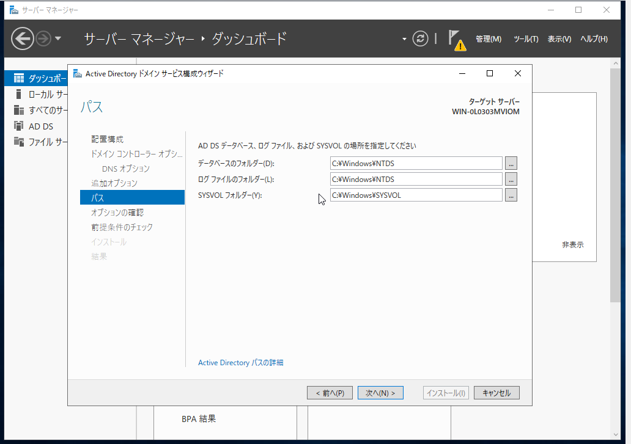Viewport: 631px width, 444px height.
Task: Go to 追加オプション wizard step
Action: (114, 183)
